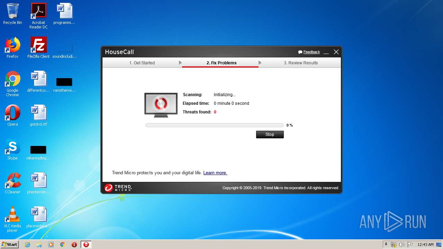Click the 'Initializing...' scanning status text

pyautogui.click(x=225, y=95)
